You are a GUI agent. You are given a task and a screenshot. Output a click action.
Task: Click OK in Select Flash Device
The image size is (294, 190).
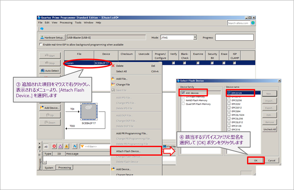point(256,160)
